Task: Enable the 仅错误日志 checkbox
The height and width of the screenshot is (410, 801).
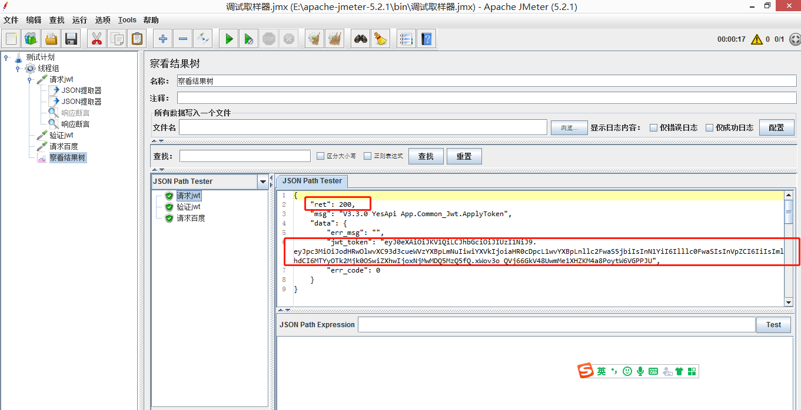Action: [653, 127]
